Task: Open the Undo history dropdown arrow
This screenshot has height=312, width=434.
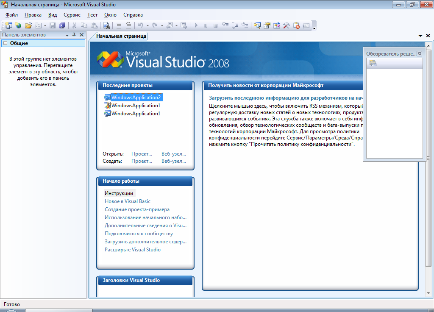Action: [147, 26]
